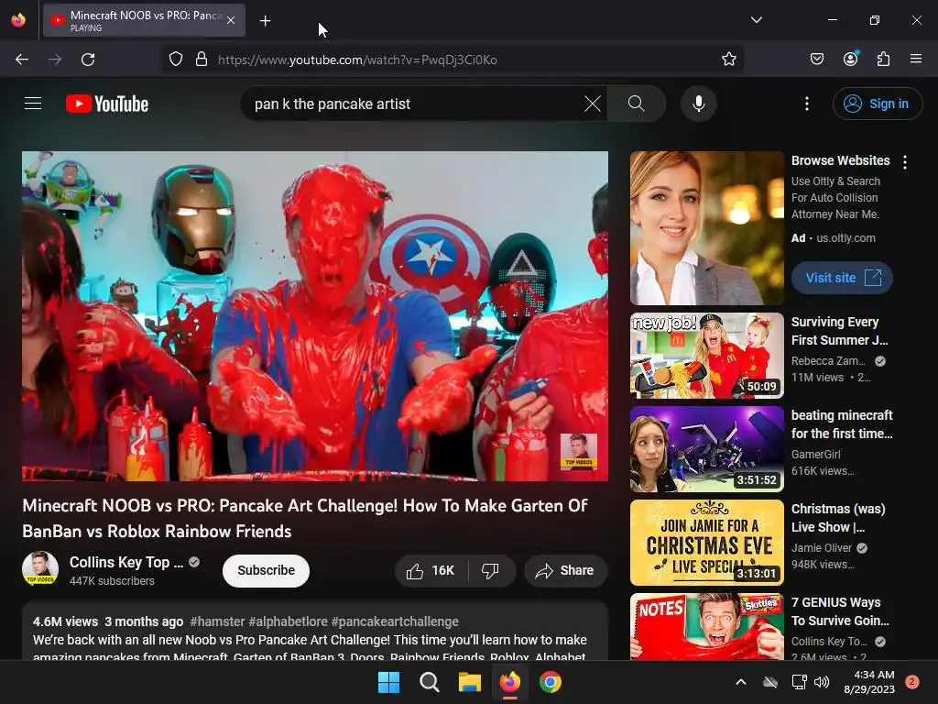Dislike the video with thumbs-down icon
Viewport: 938px width, 704px height.
pyautogui.click(x=491, y=570)
